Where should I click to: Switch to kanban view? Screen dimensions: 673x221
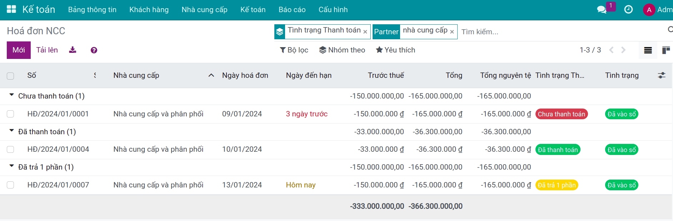pos(666,50)
